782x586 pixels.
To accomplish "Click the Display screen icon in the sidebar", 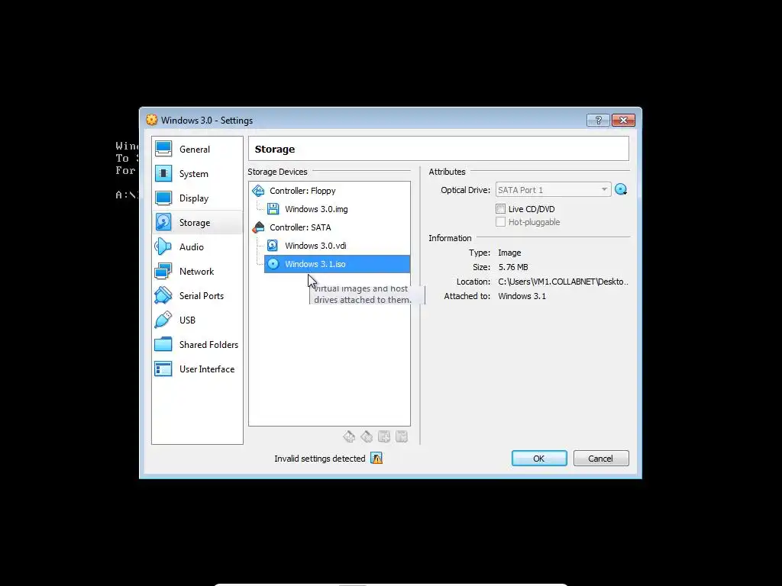I will click(x=163, y=198).
